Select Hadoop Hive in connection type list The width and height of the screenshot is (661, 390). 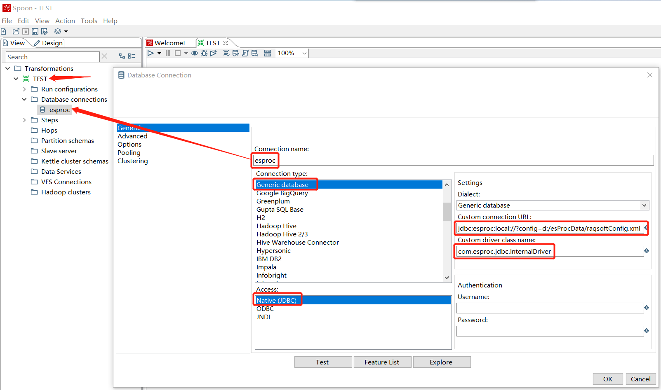pos(276,226)
